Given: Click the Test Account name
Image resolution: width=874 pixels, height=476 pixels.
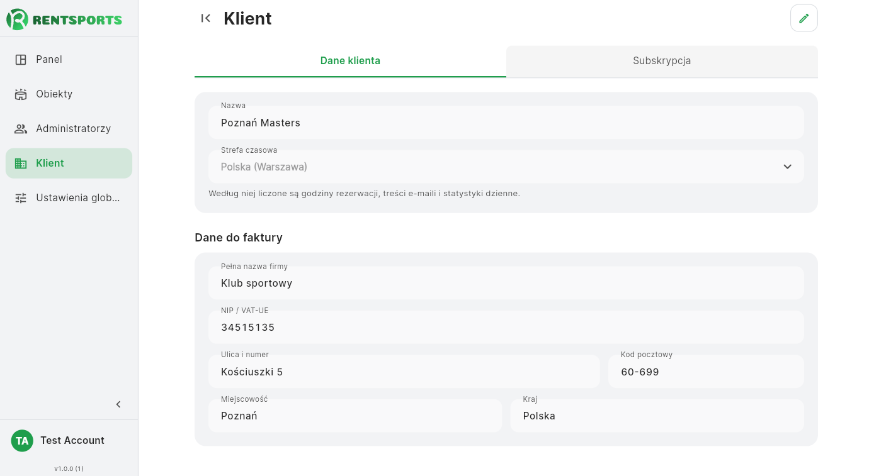Looking at the screenshot, I should click(72, 441).
